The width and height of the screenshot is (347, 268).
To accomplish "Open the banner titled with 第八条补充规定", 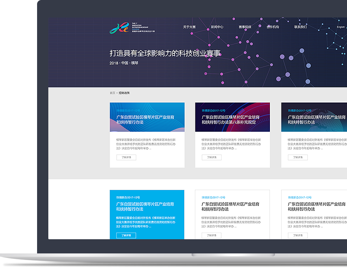I will coord(232,117).
